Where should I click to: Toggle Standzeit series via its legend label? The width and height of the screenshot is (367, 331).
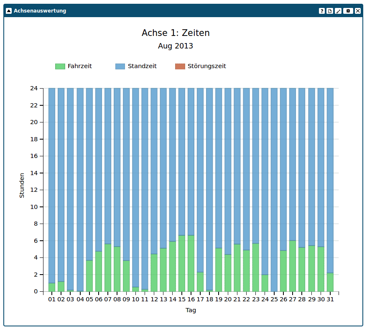pos(142,66)
